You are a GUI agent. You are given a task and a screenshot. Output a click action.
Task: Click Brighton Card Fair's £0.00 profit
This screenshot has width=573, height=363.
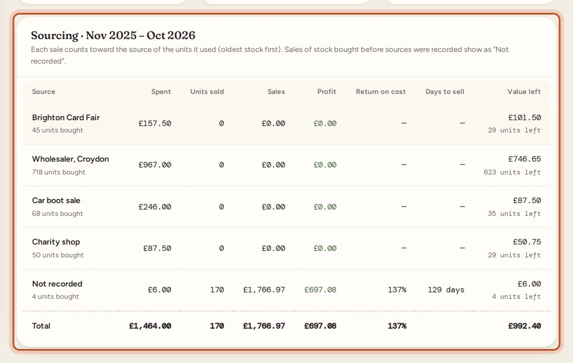point(325,124)
